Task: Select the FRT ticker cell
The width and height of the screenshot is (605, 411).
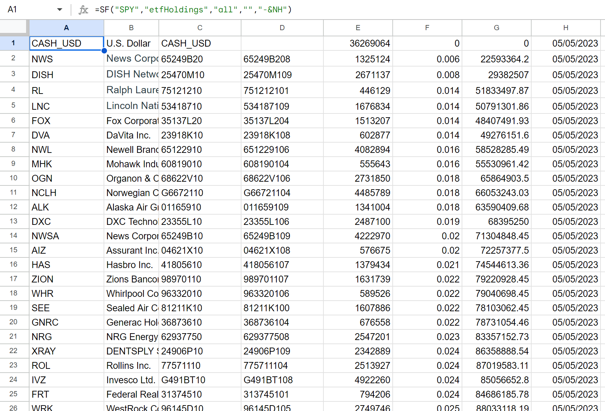Action: (x=67, y=394)
